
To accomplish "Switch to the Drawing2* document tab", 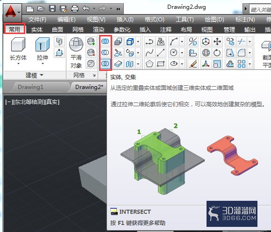I will point(89,87).
